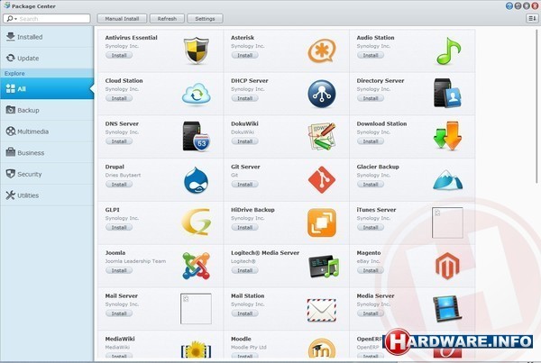Open the Mail Station envelope icon
The height and width of the screenshot is (363, 541).
click(x=321, y=308)
